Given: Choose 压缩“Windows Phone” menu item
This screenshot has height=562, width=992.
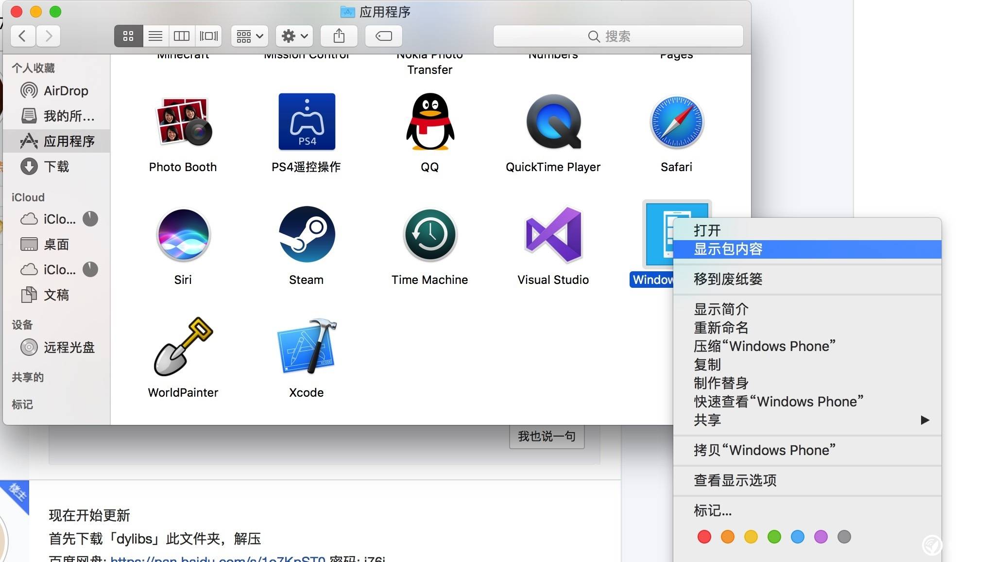Looking at the screenshot, I should coord(807,346).
